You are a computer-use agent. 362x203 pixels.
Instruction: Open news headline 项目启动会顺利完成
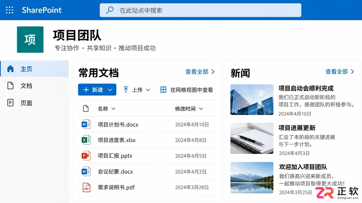click(x=306, y=88)
